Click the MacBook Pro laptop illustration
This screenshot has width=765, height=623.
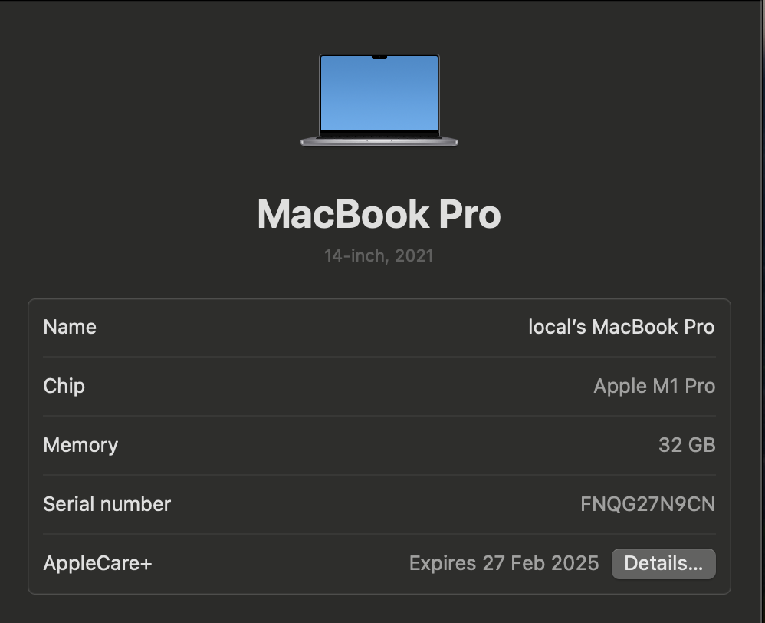click(379, 100)
